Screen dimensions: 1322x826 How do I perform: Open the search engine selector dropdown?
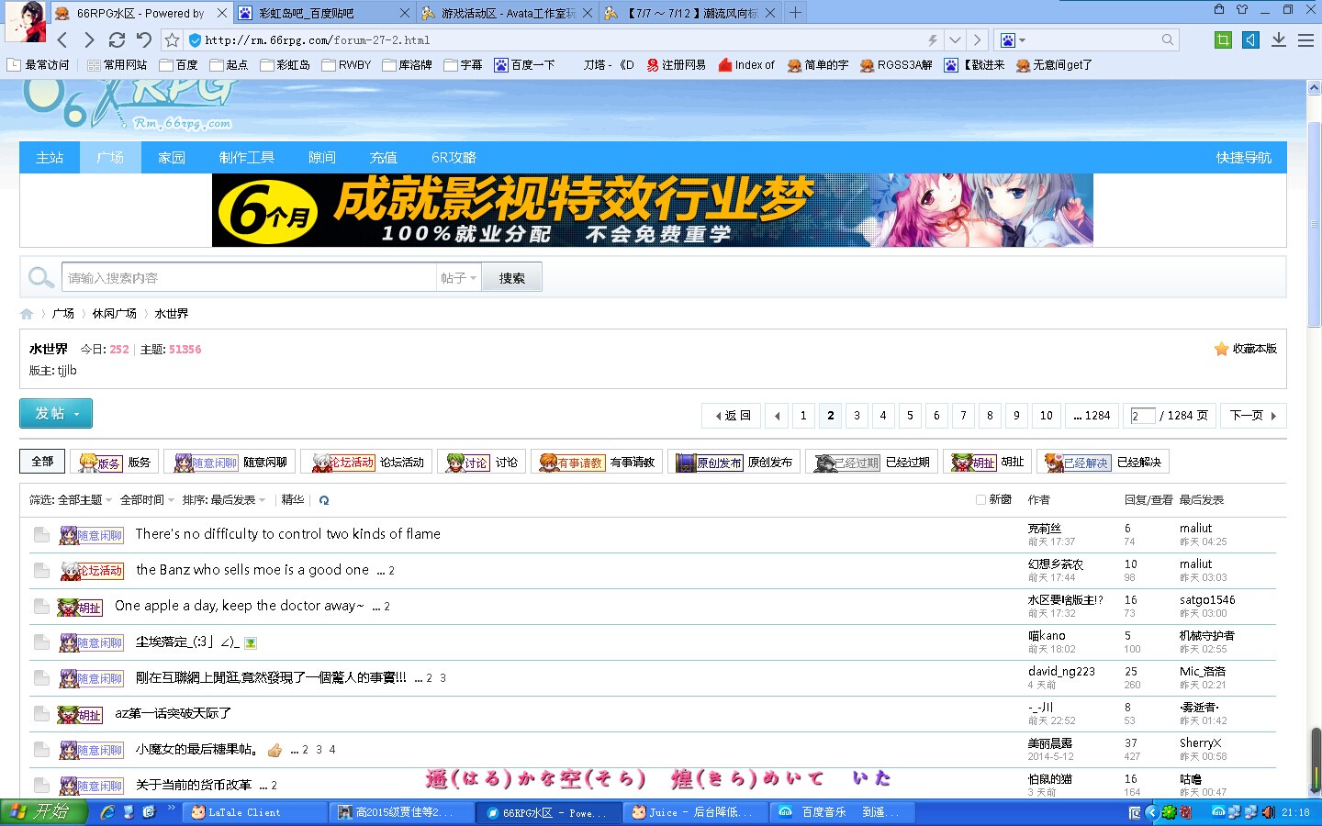tap(1012, 39)
